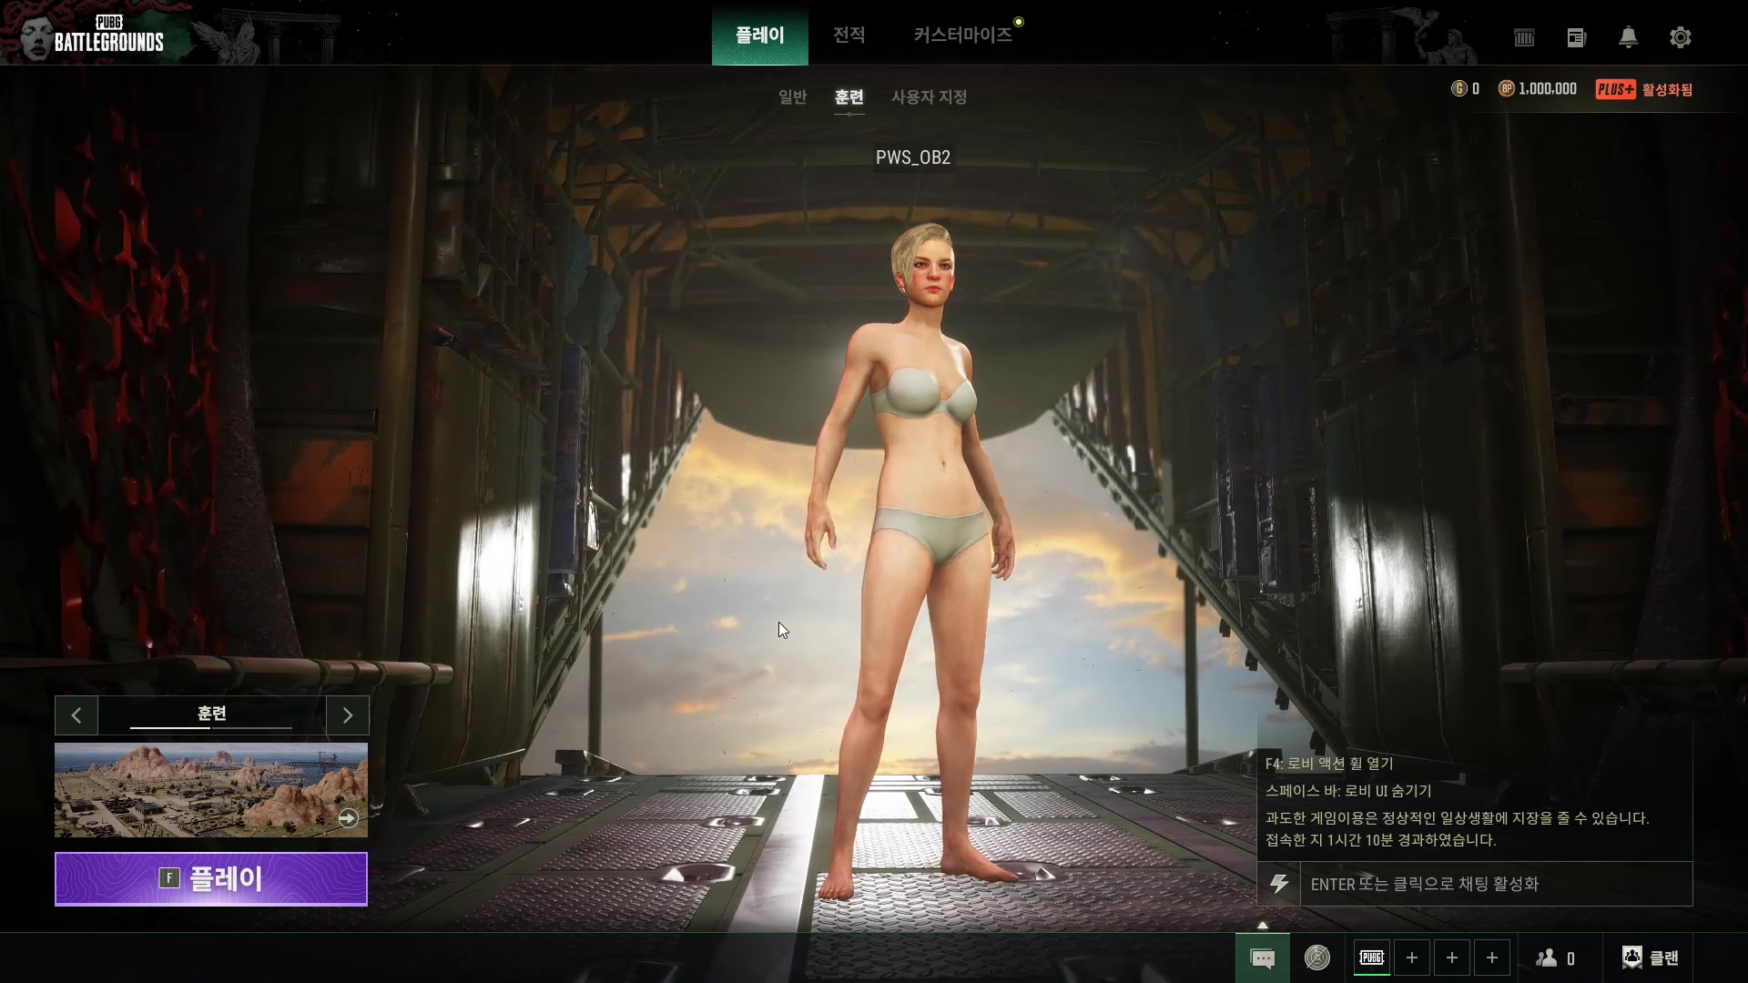Start match with purple 플레이 button
1748x983 pixels.
(211, 879)
